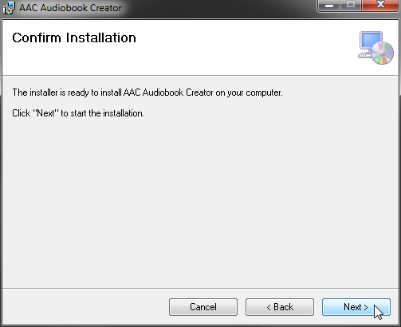This screenshot has width=401, height=327.
Task: Open system menu from title bar installer icon
Action: click(x=9, y=8)
